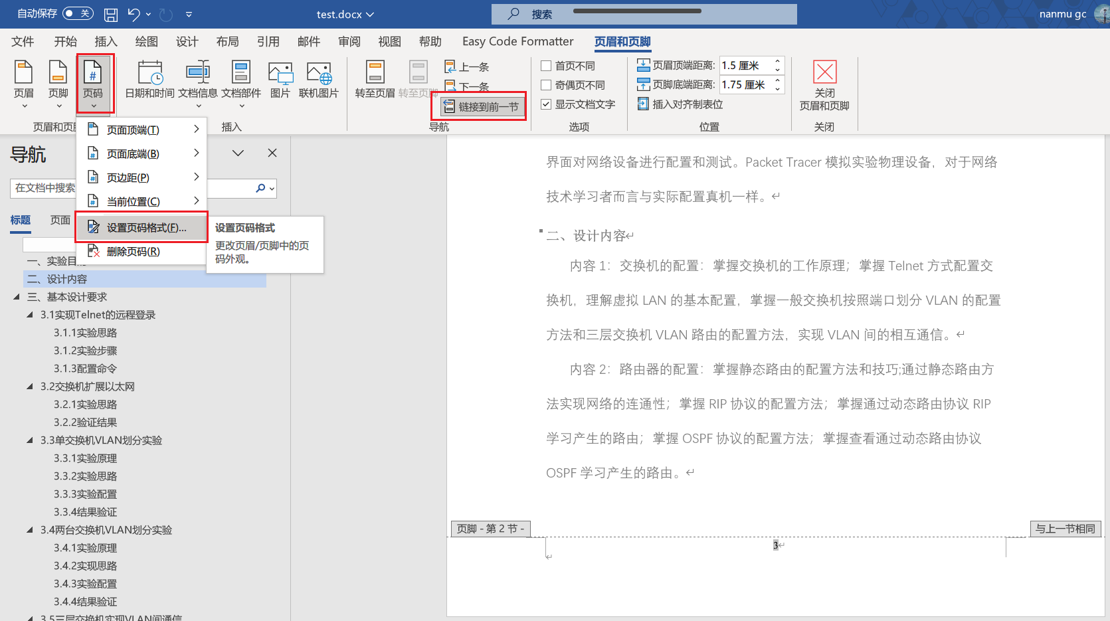The image size is (1110, 621).
Task: Open the File (文件) tab
Action: click(23, 41)
